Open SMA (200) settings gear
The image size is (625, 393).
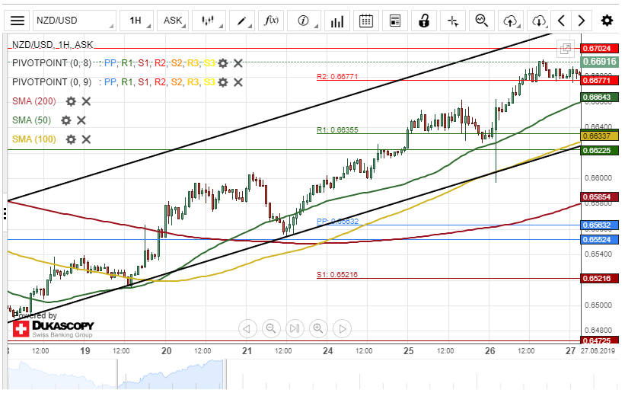71,101
